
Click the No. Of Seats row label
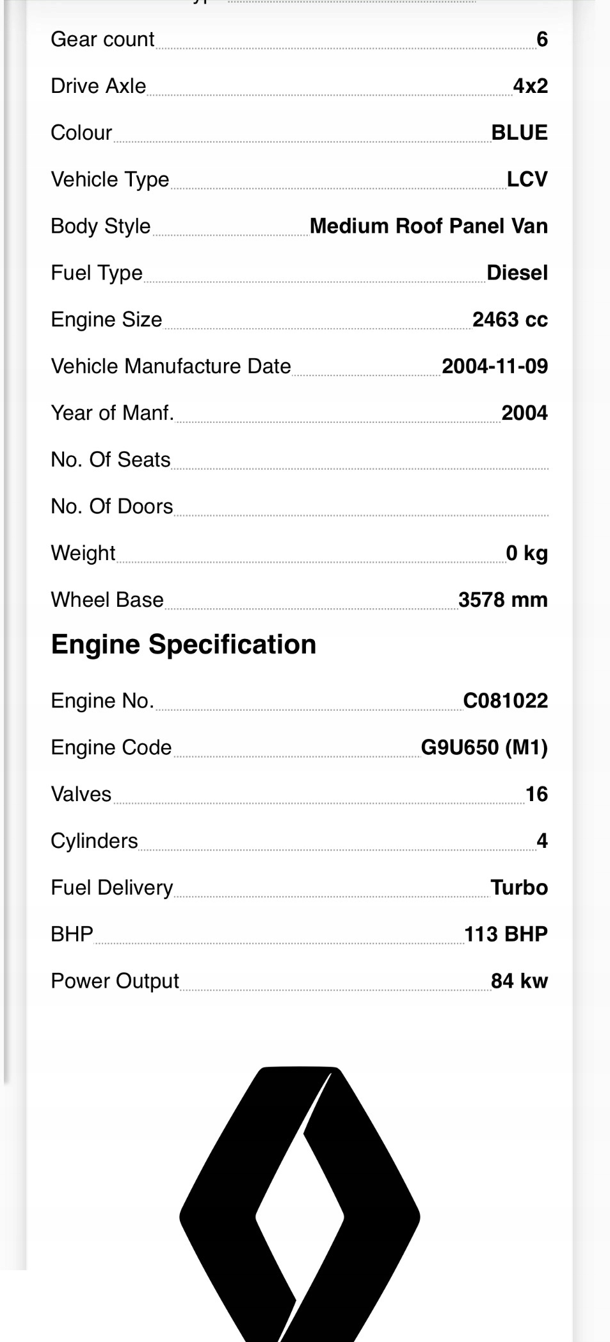(x=111, y=460)
